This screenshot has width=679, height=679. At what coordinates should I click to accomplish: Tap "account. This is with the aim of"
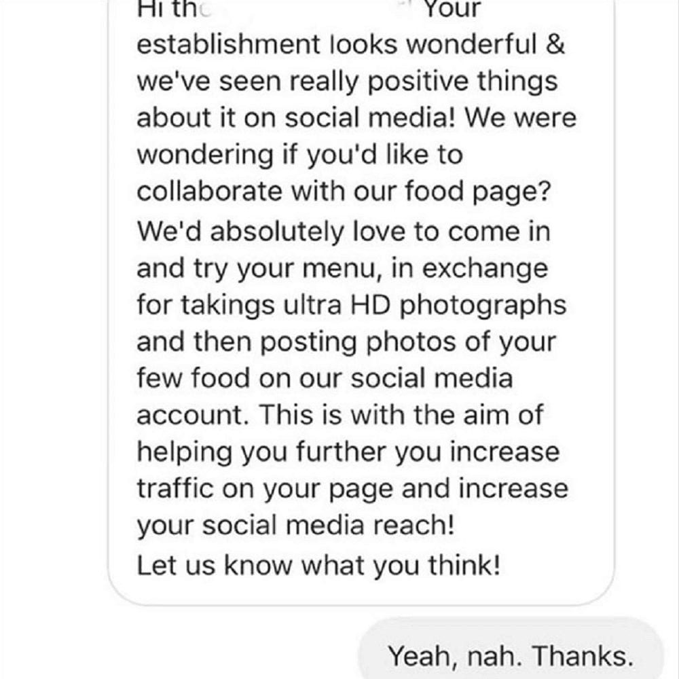pos(340,415)
